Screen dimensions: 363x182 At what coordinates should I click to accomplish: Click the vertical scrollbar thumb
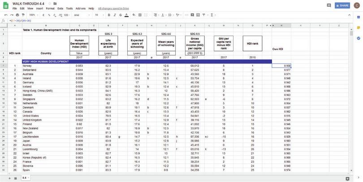tap(351, 34)
